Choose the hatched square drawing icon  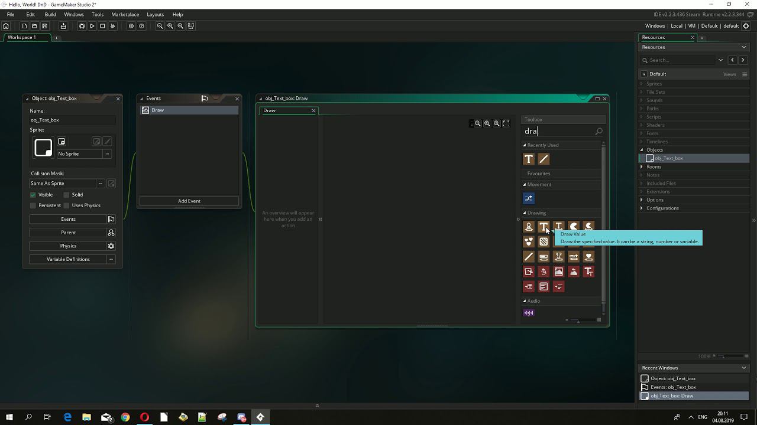coord(544,241)
